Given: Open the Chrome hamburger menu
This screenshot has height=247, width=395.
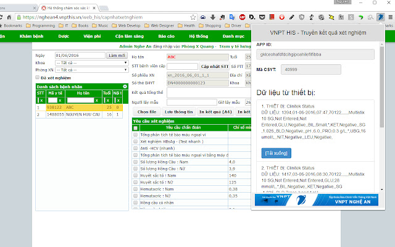Looking at the screenshot, I should 391,17.
